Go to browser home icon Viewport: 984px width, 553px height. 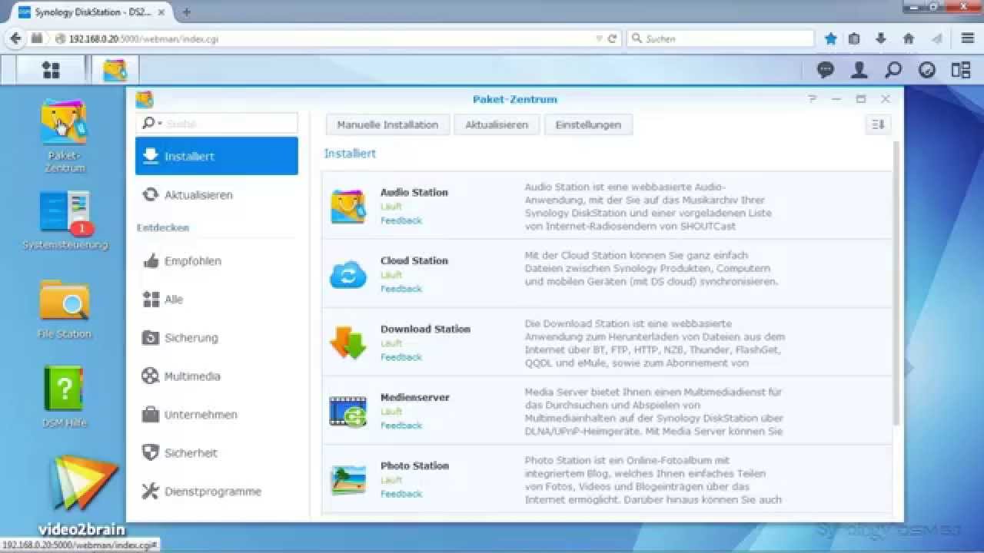(x=909, y=38)
